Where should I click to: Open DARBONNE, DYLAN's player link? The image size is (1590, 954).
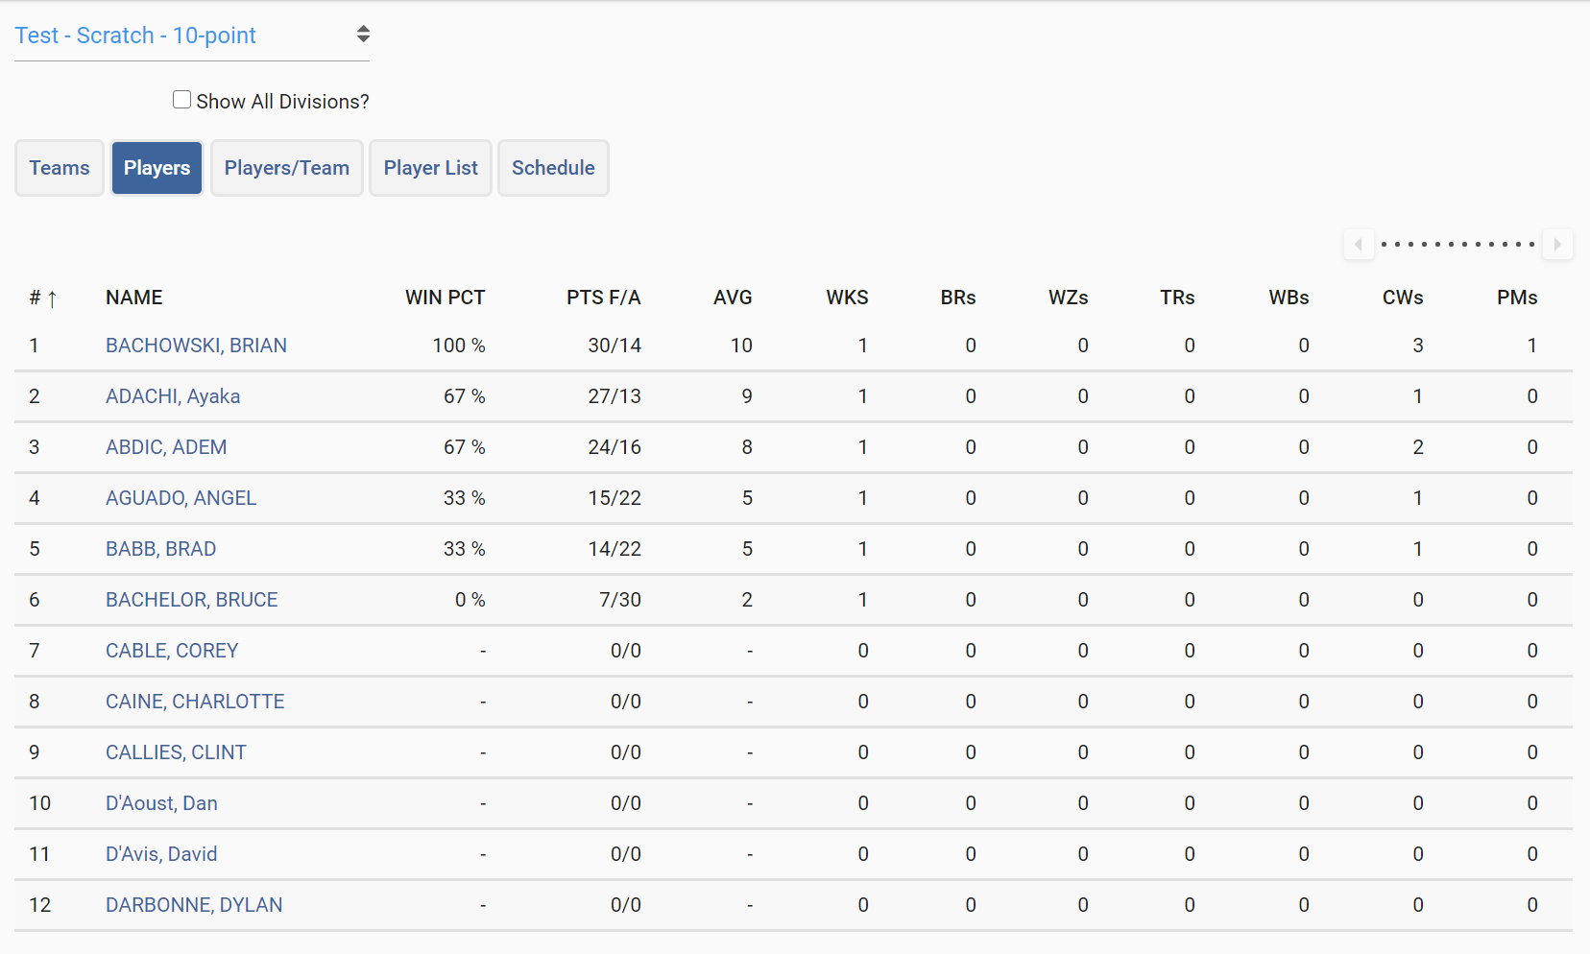tap(193, 905)
